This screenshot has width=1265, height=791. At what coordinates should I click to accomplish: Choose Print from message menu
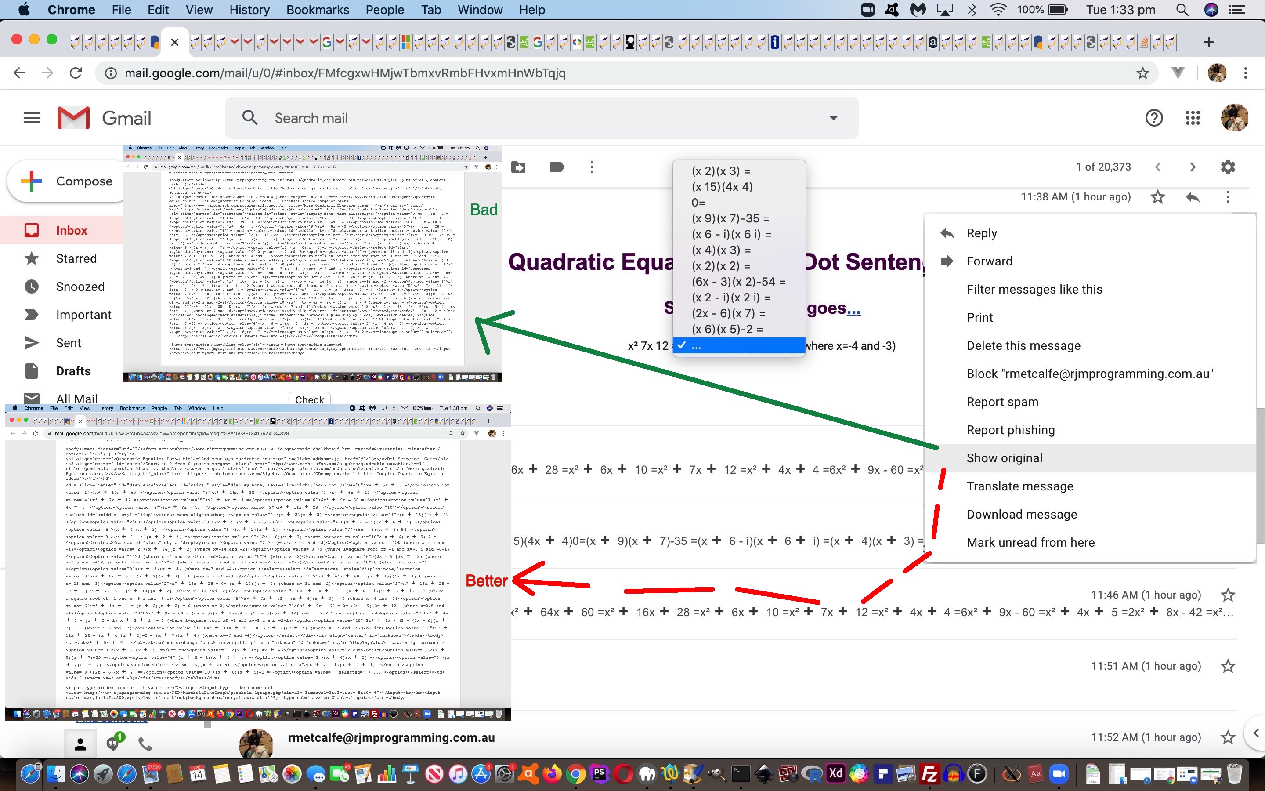coord(1090,318)
